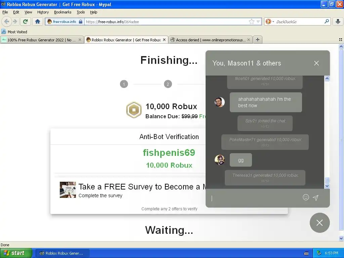Go back with the browser Back arrow
344x258 pixels.
7,21
